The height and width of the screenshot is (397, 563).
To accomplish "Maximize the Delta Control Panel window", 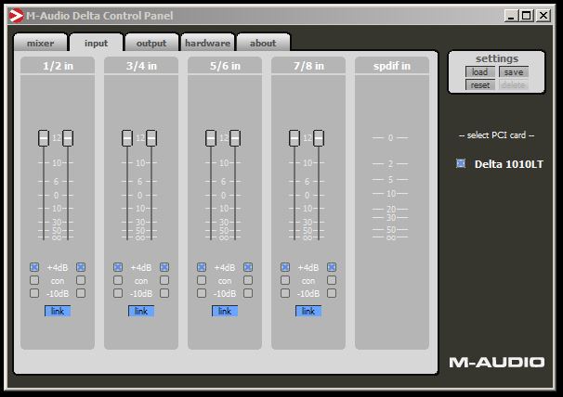I will tap(527, 16).
